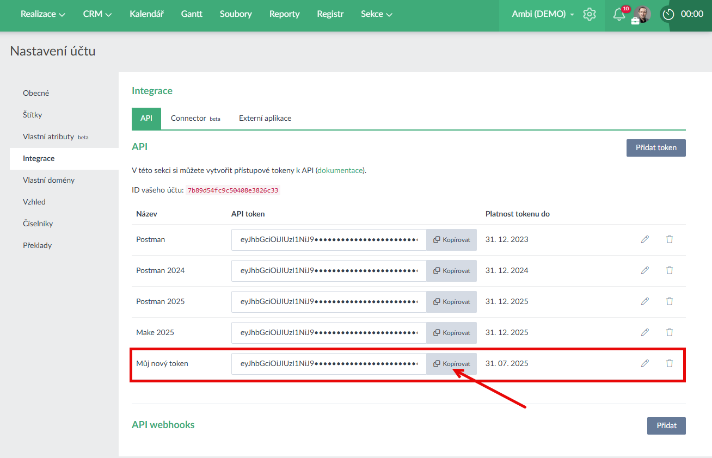
Task: Click the settings gear icon
Action: pyautogui.click(x=590, y=14)
